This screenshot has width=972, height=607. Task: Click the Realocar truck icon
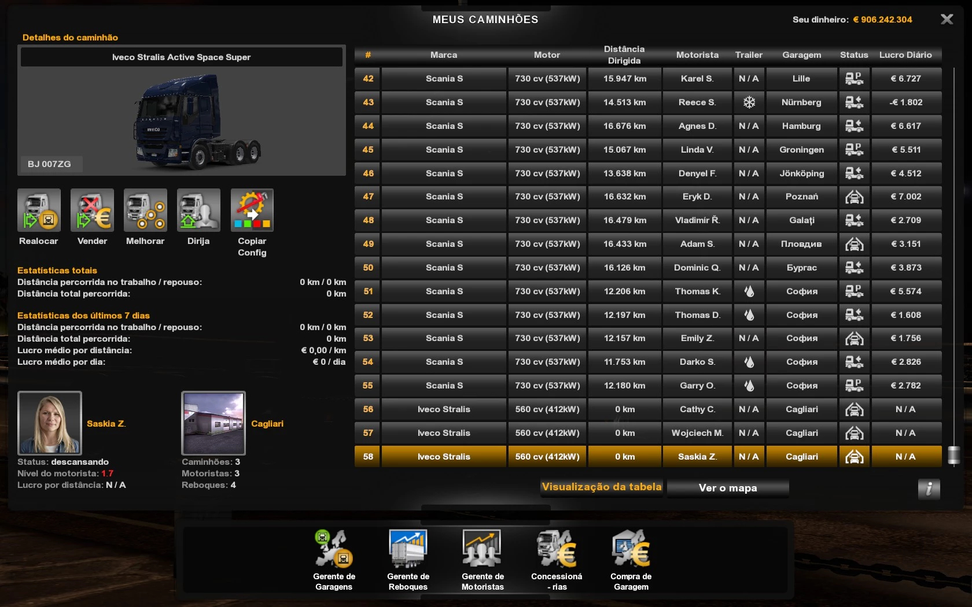39,210
